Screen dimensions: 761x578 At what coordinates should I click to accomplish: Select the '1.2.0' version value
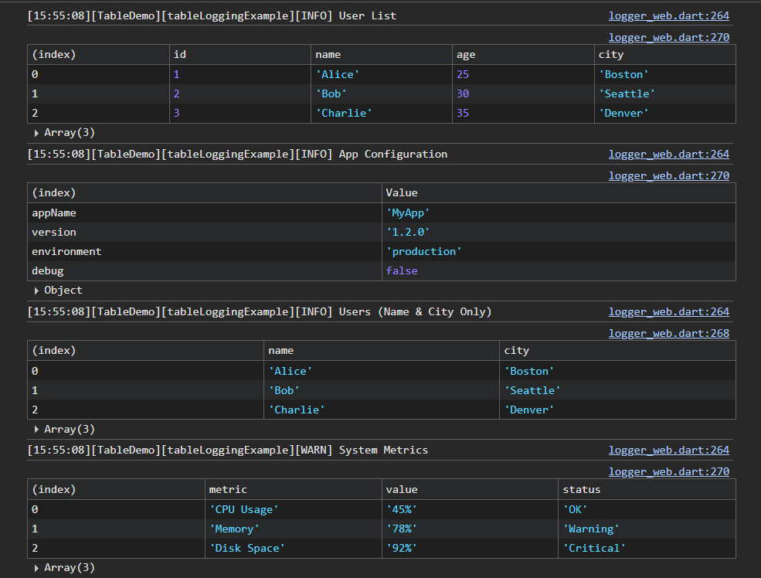pyautogui.click(x=408, y=232)
